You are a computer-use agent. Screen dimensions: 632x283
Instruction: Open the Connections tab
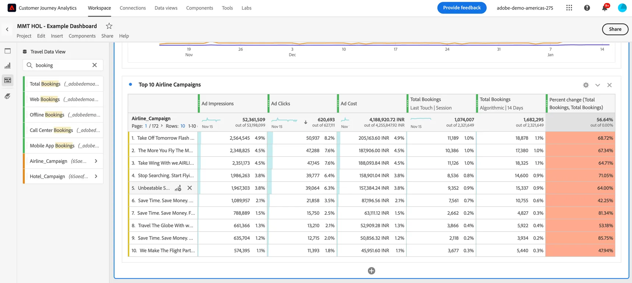pyautogui.click(x=133, y=8)
